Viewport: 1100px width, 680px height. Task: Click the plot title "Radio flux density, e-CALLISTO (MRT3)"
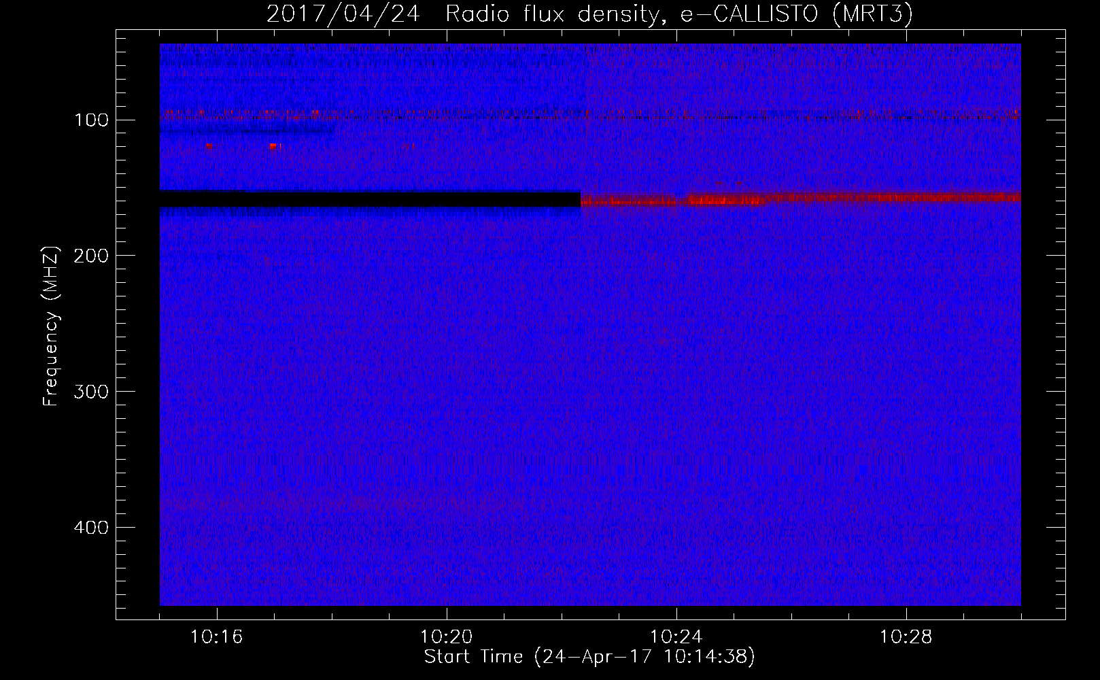pyautogui.click(x=679, y=14)
